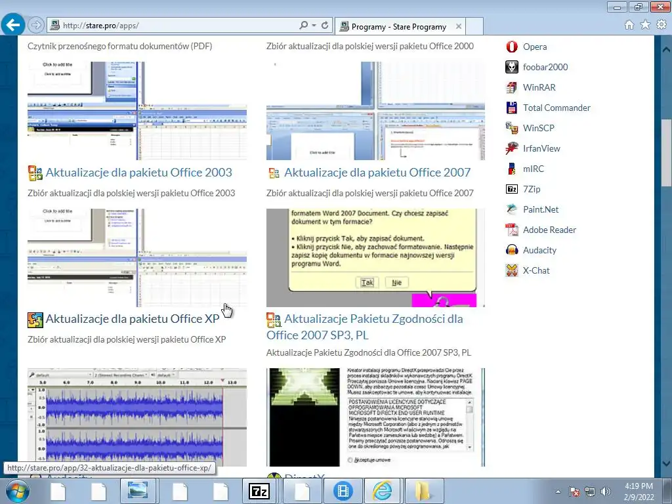Image resolution: width=672 pixels, height=504 pixels.
Task: Click the browser Forward arrow
Action: point(36,26)
